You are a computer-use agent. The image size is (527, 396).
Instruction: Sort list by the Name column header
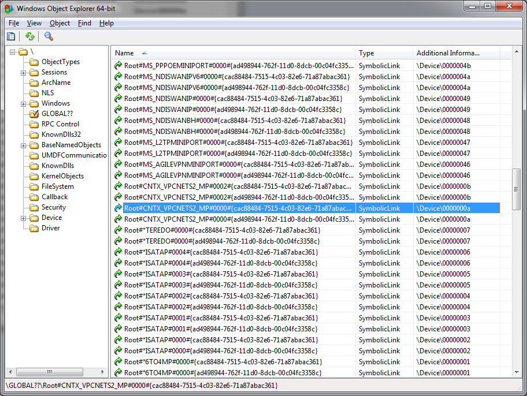pyautogui.click(x=231, y=53)
